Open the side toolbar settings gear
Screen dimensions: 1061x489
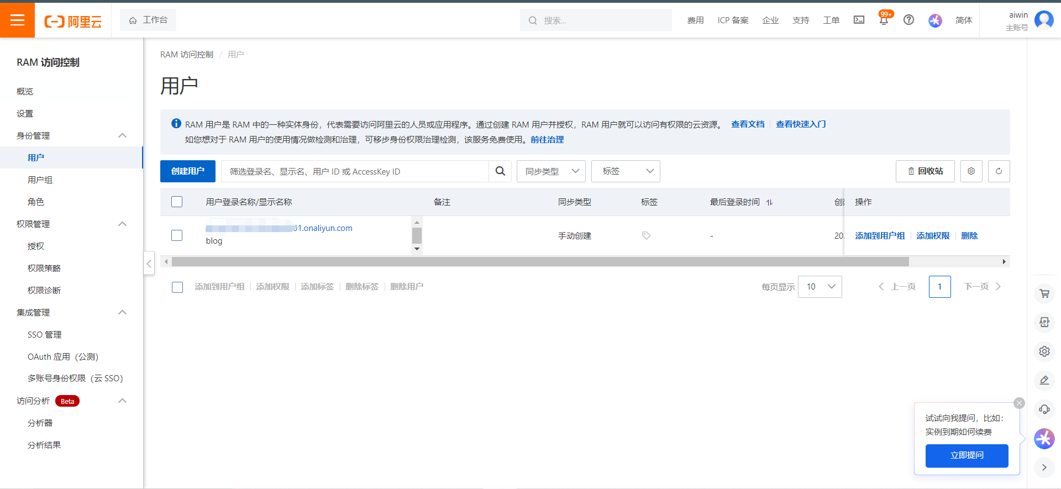coord(1044,351)
